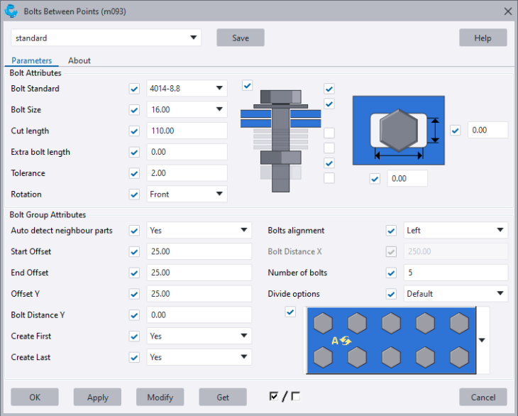Click the slotted hole height value field

pos(488,130)
